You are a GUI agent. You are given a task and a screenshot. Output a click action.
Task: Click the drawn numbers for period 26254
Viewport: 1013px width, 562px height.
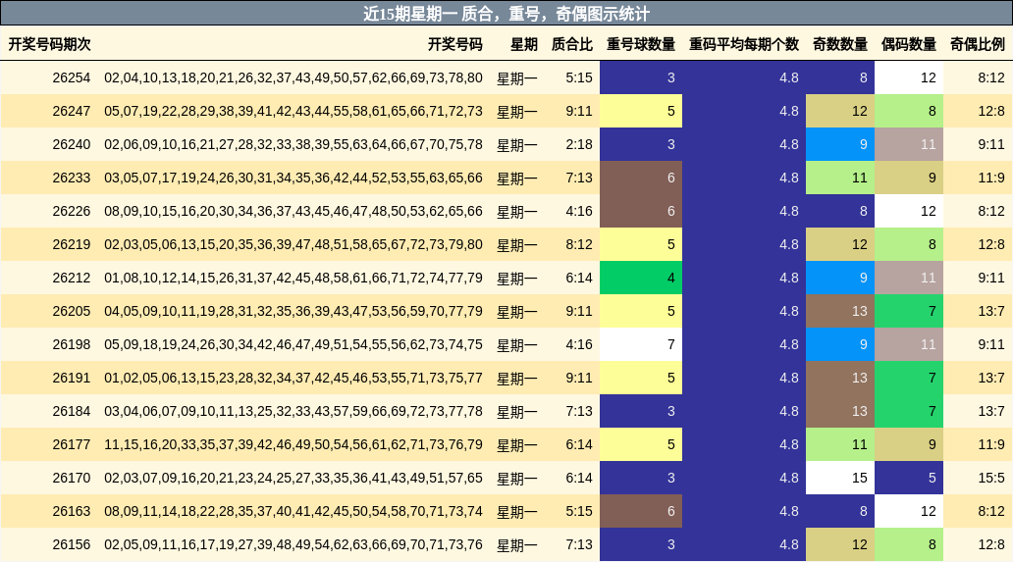pyautogui.click(x=293, y=77)
